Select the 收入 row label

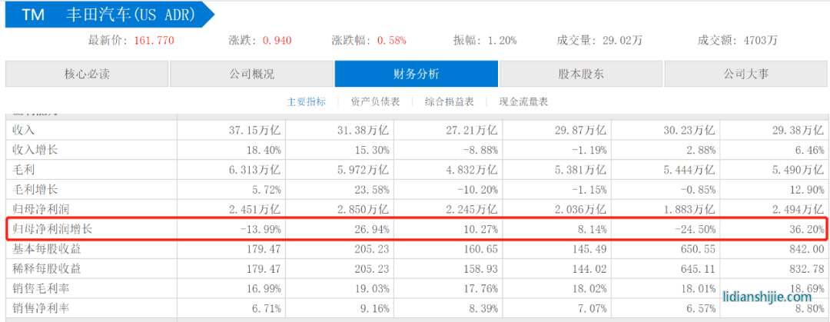[x=24, y=130]
